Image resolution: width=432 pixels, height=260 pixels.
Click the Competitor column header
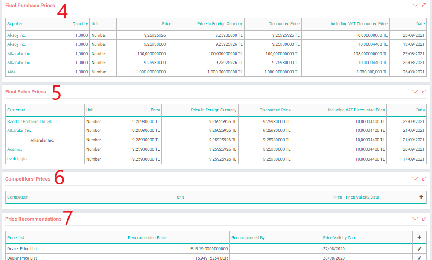click(18, 197)
